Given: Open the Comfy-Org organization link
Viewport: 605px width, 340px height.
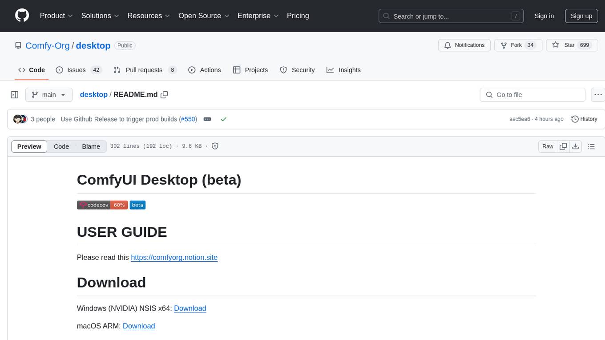Looking at the screenshot, I should pyautogui.click(x=48, y=45).
